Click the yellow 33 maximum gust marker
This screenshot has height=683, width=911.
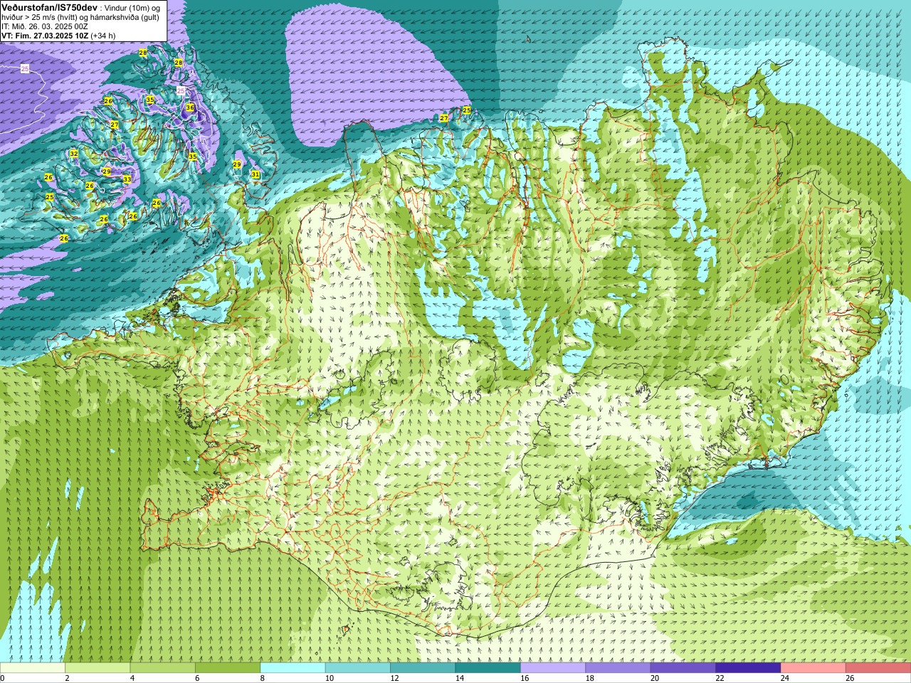(127, 179)
